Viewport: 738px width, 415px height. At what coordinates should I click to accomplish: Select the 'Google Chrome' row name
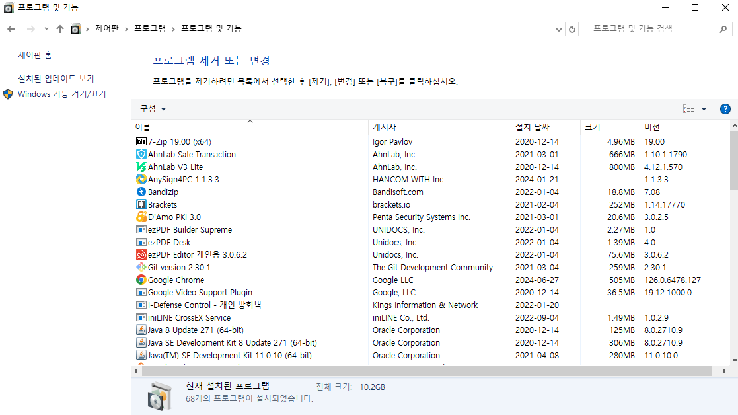coord(176,280)
